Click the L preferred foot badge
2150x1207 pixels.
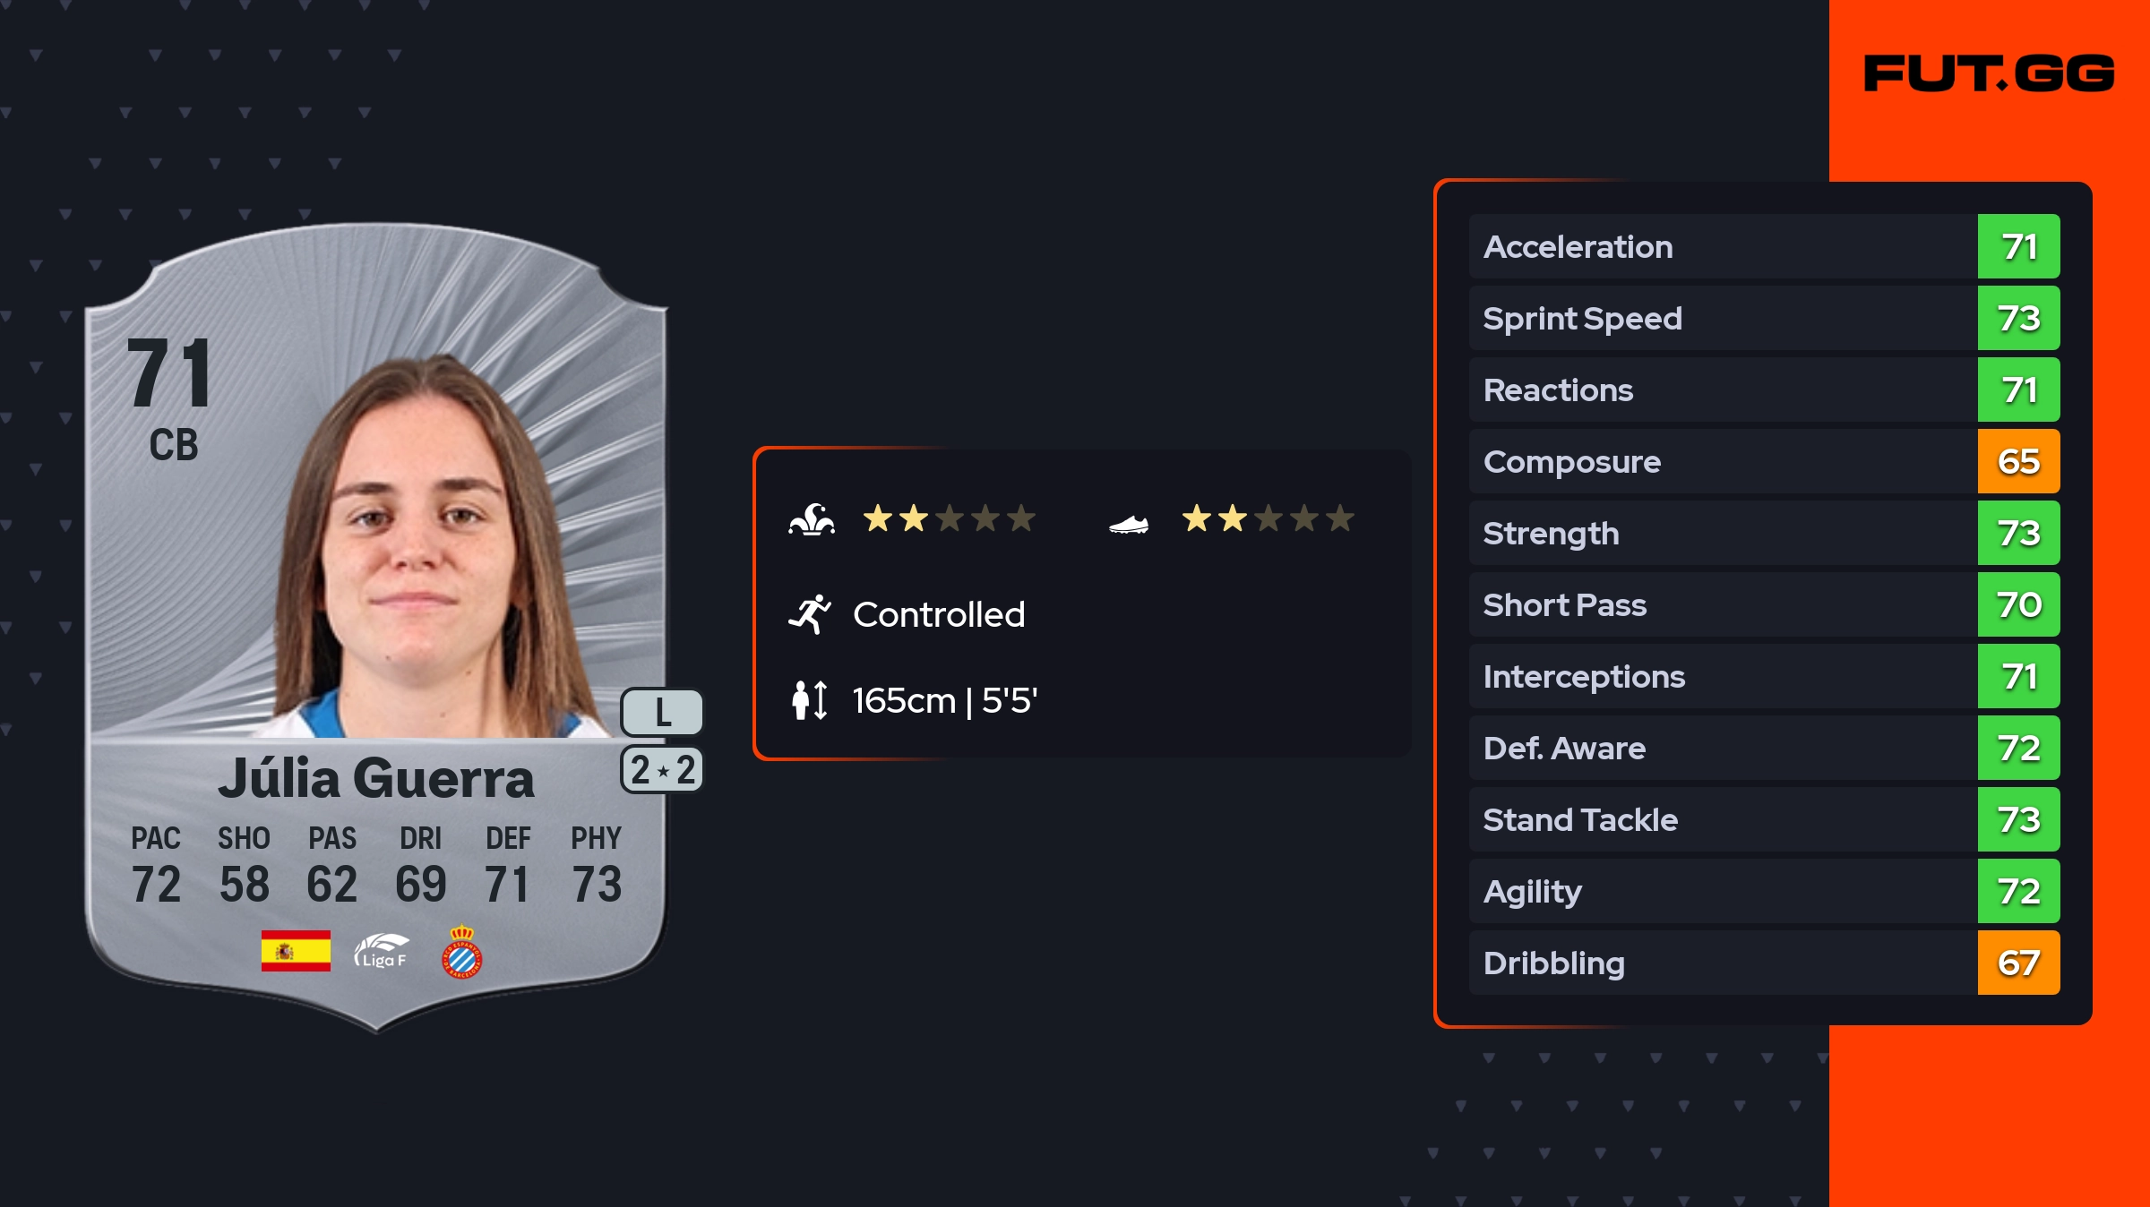click(x=662, y=713)
